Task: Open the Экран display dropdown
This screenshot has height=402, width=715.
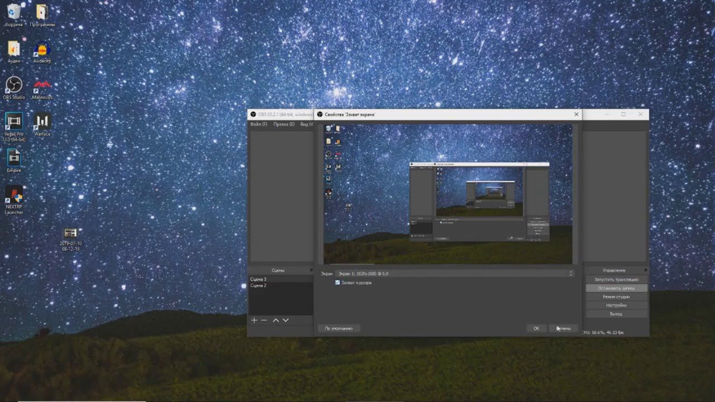Action: 455,274
